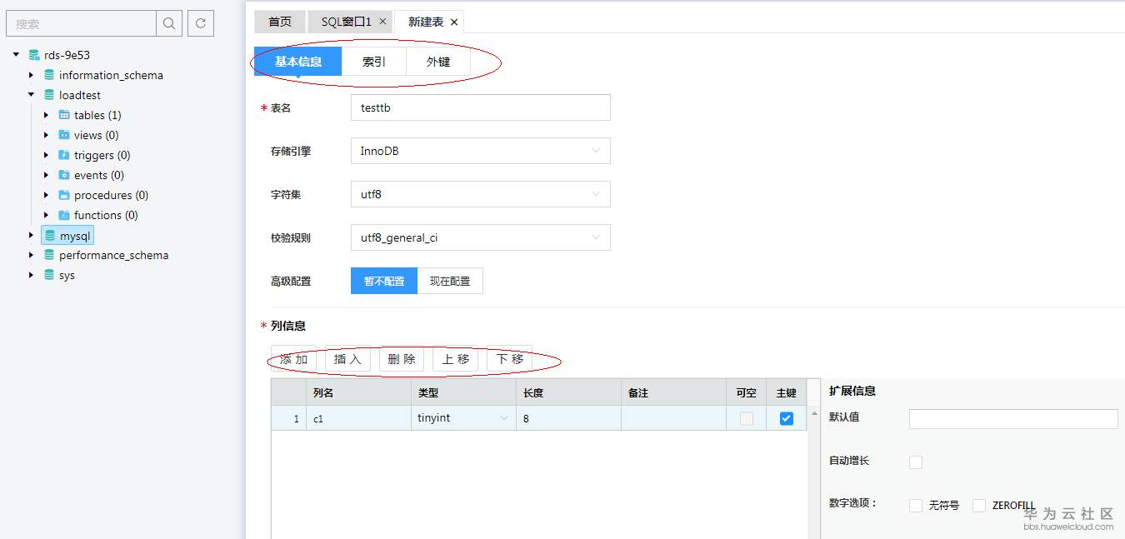Viewport: 1125px width, 539px height.
Task: Click the performance_schema database icon
Action: coord(49,255)
